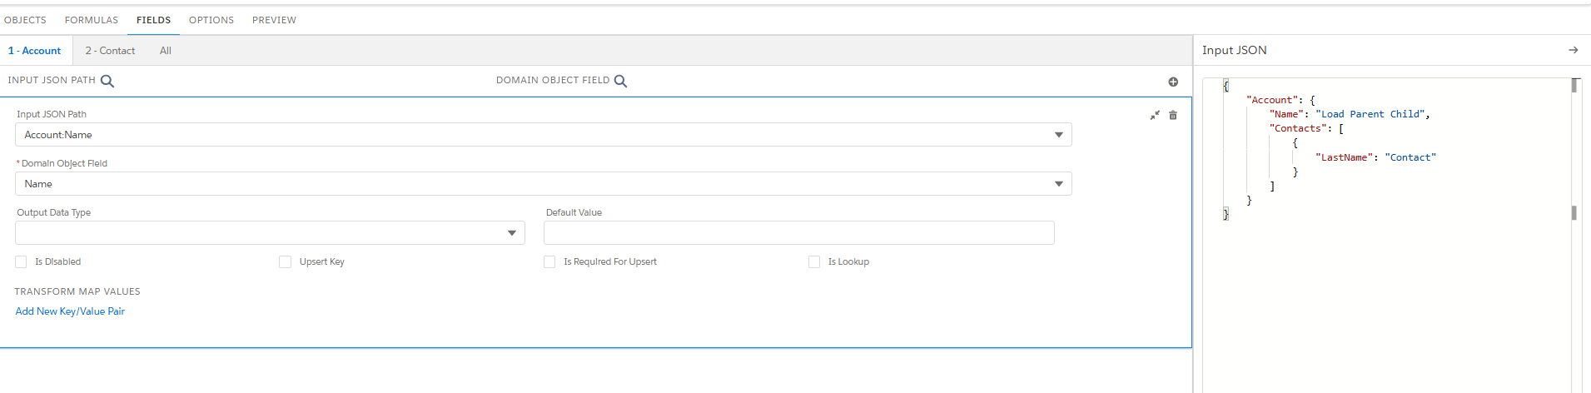Check the Upsert Key checkbox

tap(286, 262)
